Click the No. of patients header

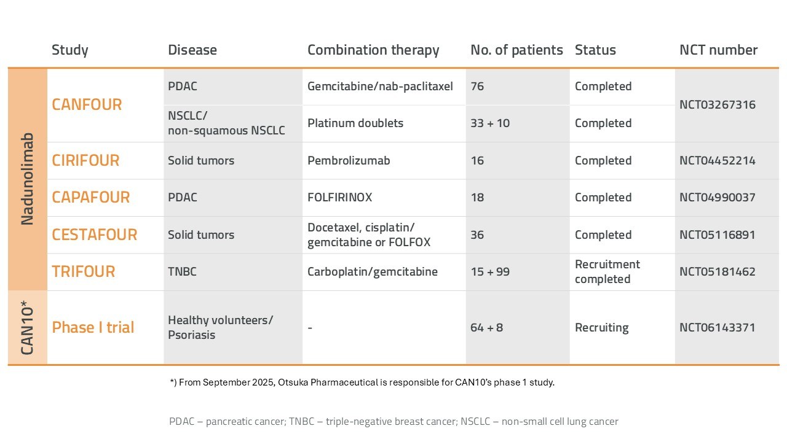click(516, 50)
